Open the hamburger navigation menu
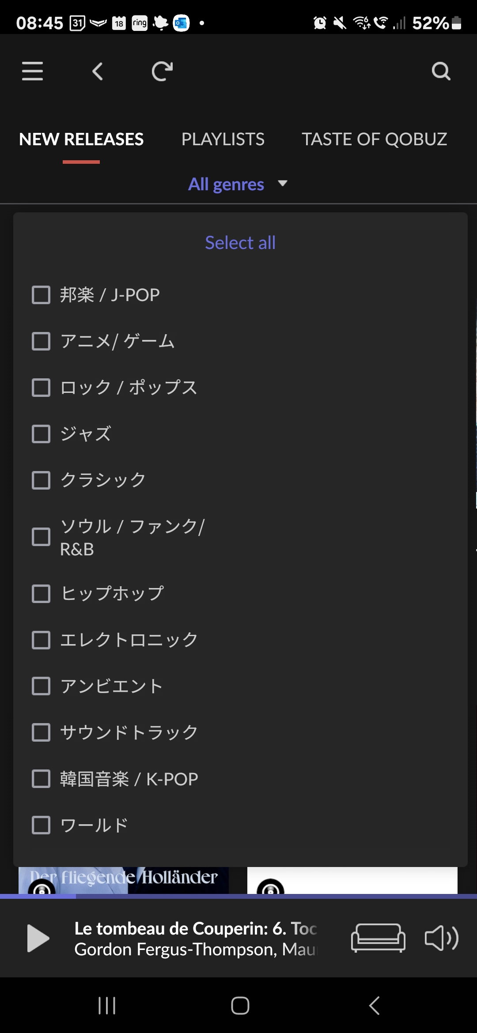Screen dimensions: 477x1033 coord(32,71)
